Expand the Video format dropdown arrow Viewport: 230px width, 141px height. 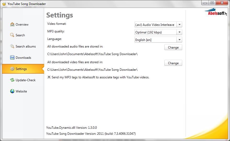pyautogui.click(x=179, y=25)
